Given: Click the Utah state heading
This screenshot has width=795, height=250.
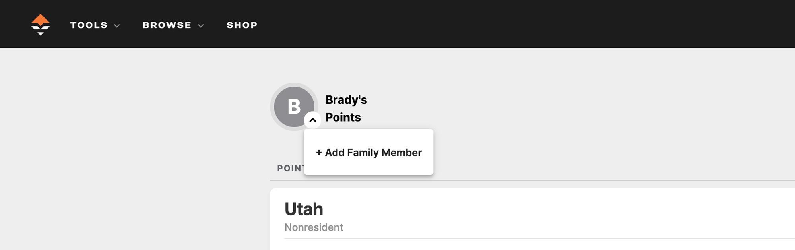Looking at the screenshot, I should tap(304, 208).
